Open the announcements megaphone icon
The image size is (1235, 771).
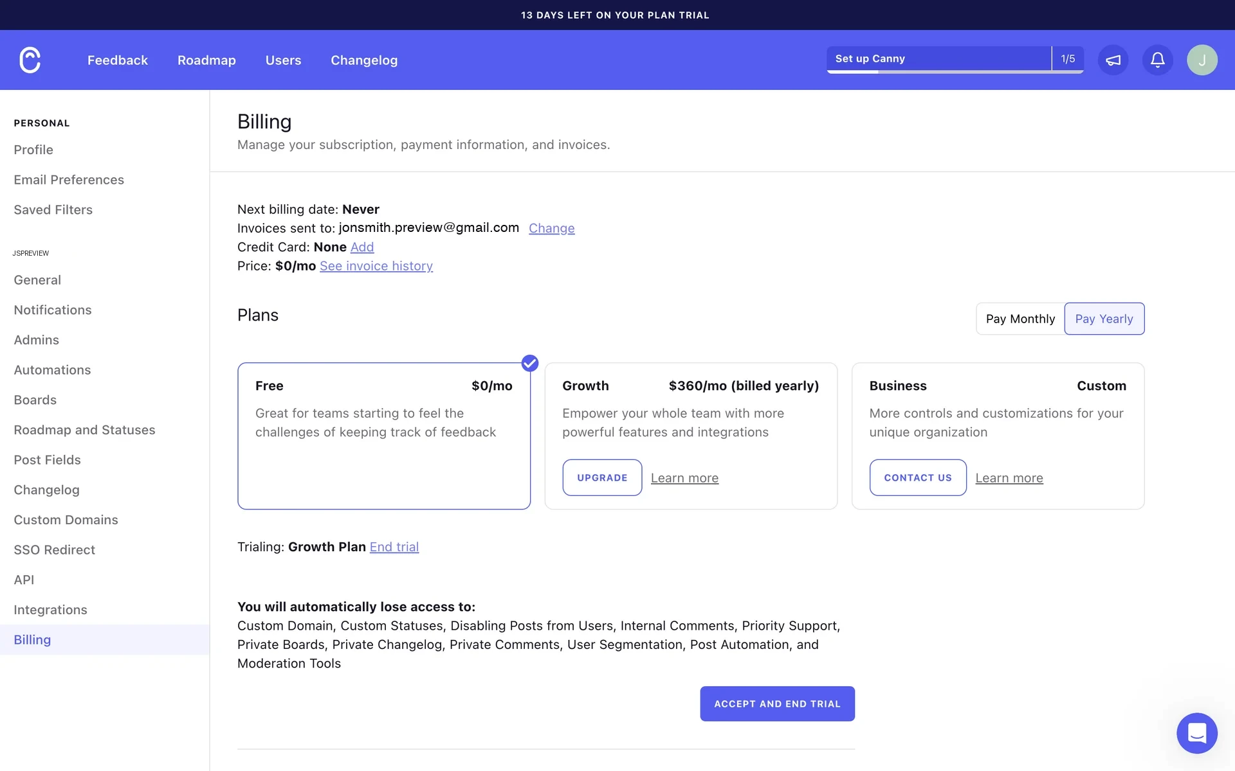tap(1113, 60)
